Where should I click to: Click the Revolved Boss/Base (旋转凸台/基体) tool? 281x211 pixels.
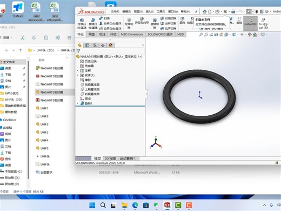[93, 23]
